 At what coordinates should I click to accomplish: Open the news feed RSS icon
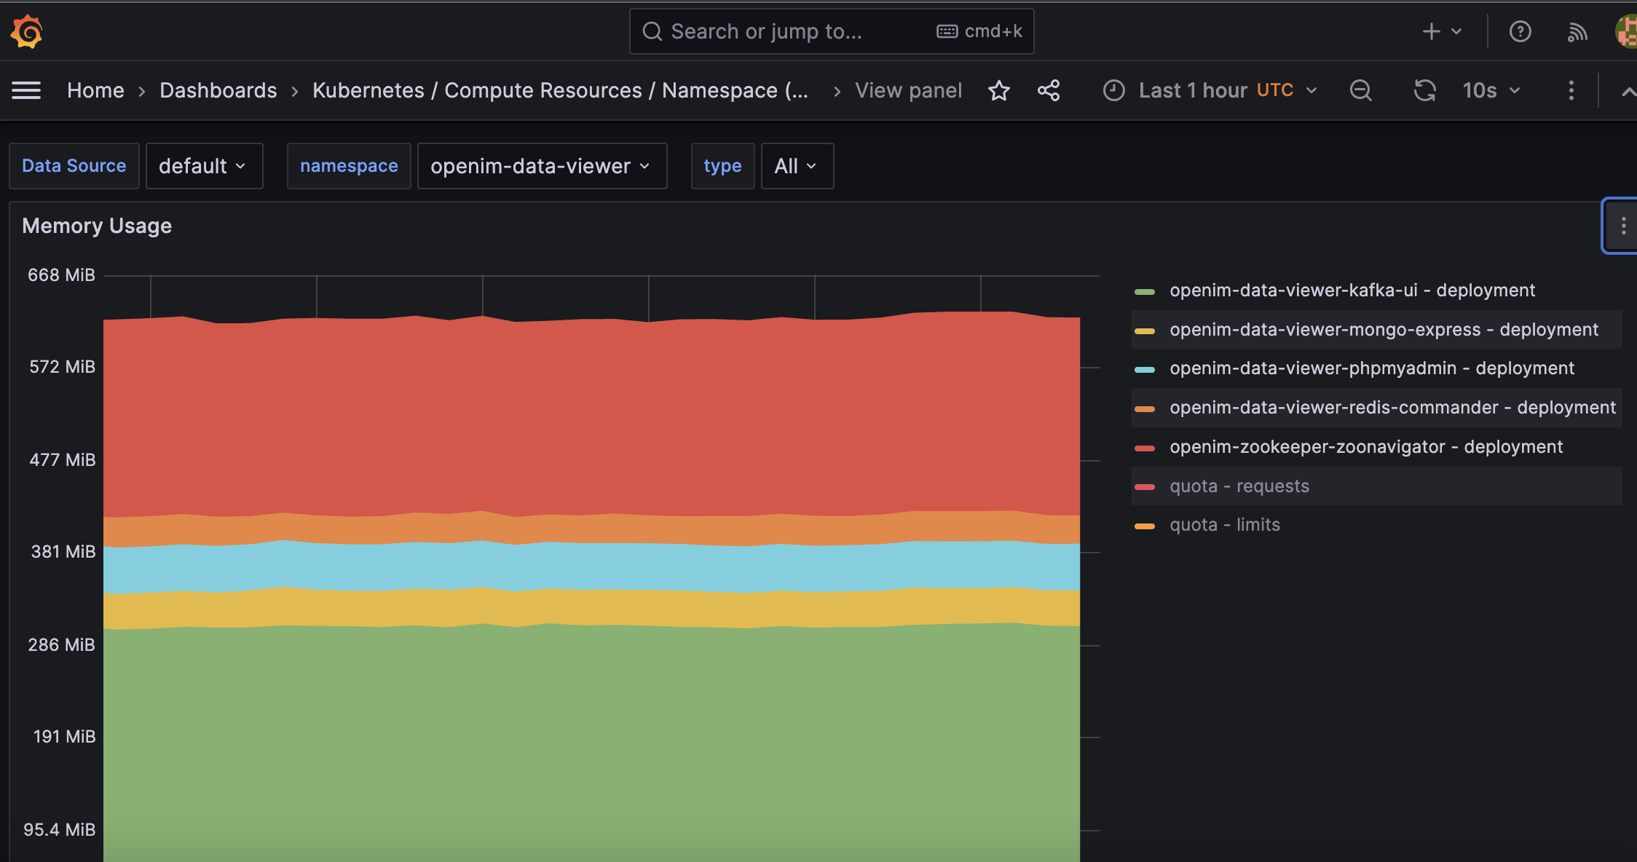(x=1577, y=31)
